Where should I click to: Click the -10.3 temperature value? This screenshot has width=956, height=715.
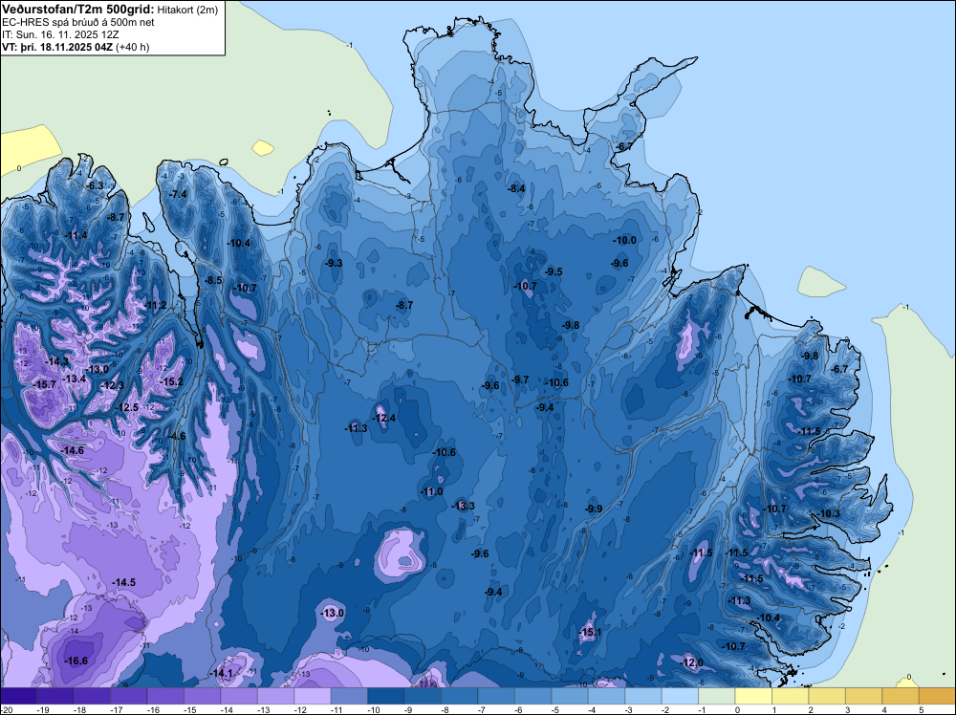click(x=829, y=513)
